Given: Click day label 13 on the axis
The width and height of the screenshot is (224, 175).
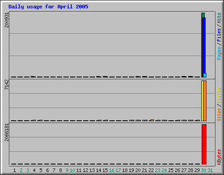Looking at the screenshot, I should 92,170.
